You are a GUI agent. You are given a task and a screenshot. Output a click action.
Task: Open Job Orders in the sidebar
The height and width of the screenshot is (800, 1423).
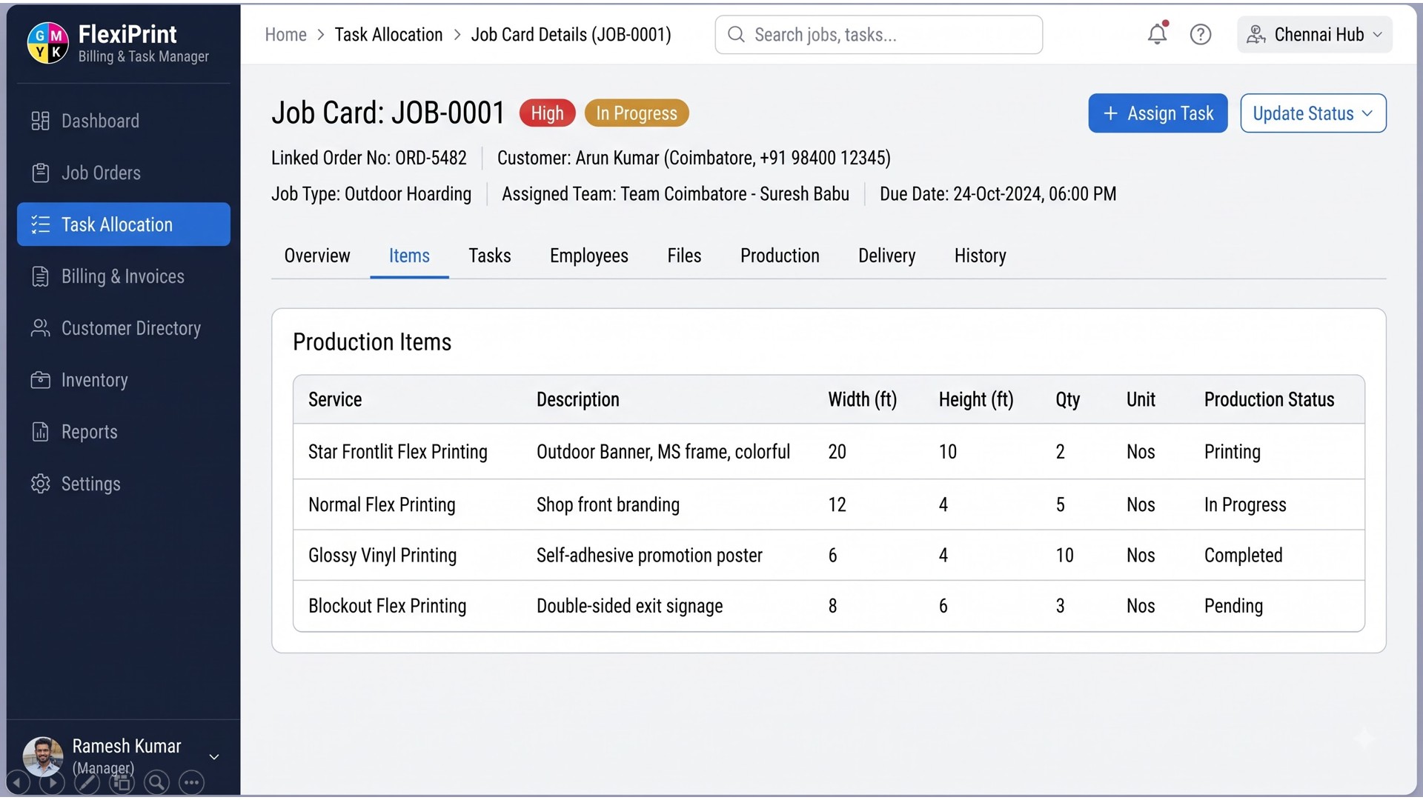coord(123,173)
